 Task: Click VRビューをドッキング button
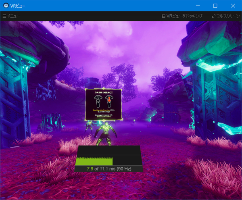click(182, 16)
